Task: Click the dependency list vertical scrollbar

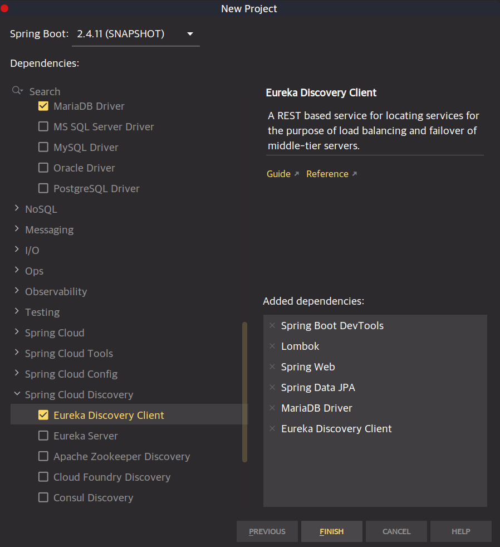Action: pos(245,392)
